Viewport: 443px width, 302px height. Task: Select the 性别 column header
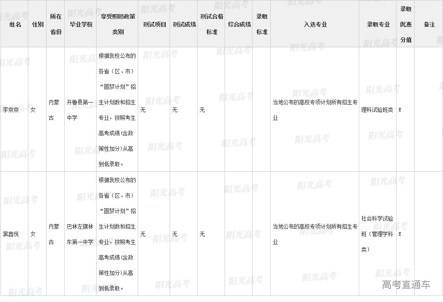[x=38, y=24]
